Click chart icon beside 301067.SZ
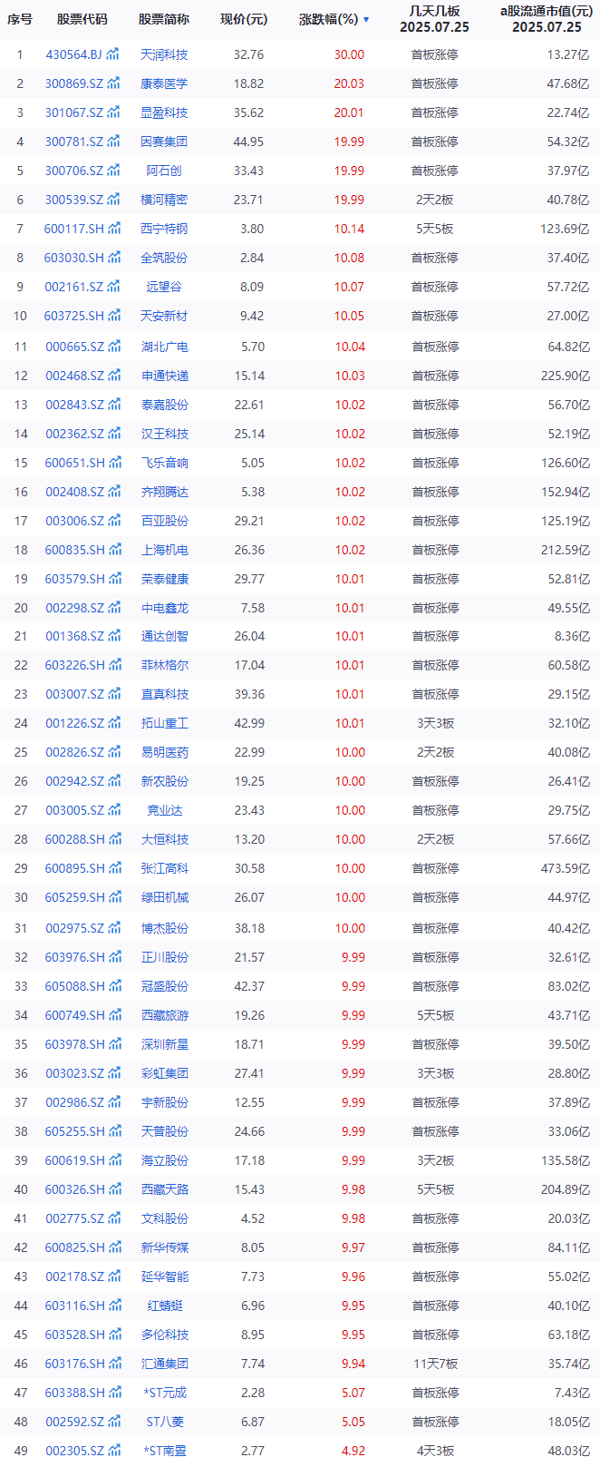Screen dimensions: 600x1467 [114, 112]
